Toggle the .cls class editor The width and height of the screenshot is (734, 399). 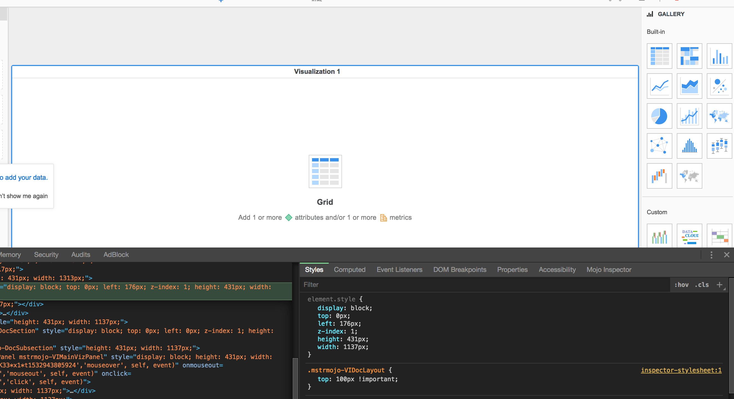[x=702, y=285]
